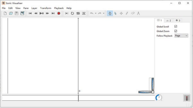Create a new session with the blank page icon

pos(5,13)
